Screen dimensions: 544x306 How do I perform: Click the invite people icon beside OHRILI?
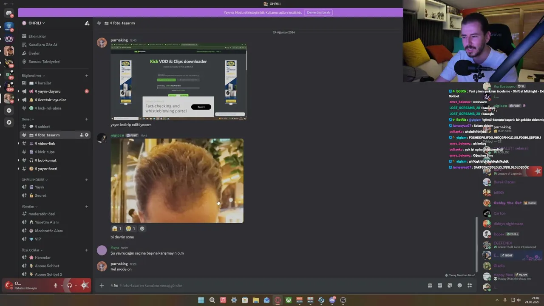(x=87, y=23)
